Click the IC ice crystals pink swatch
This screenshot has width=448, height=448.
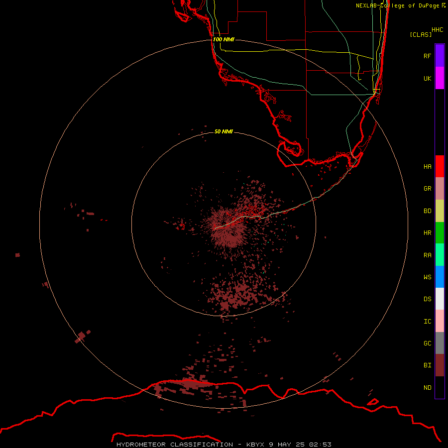(x=440, y=321)
